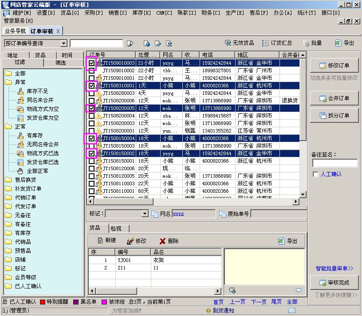This screenshot has width=362, height=316.
Task: Click the document with X toolbar icon
Action: [169, 43]
